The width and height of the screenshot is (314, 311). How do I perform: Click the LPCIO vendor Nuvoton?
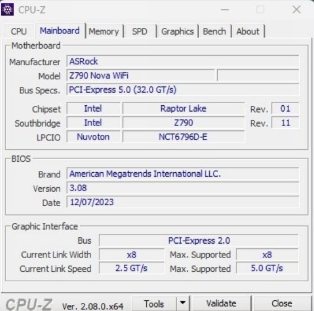(x=93, y=137)
